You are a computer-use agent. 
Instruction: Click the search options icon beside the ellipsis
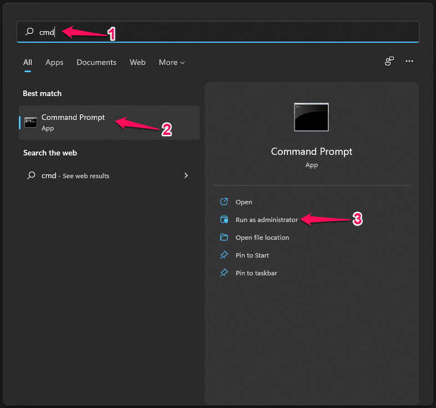point(389,61)
